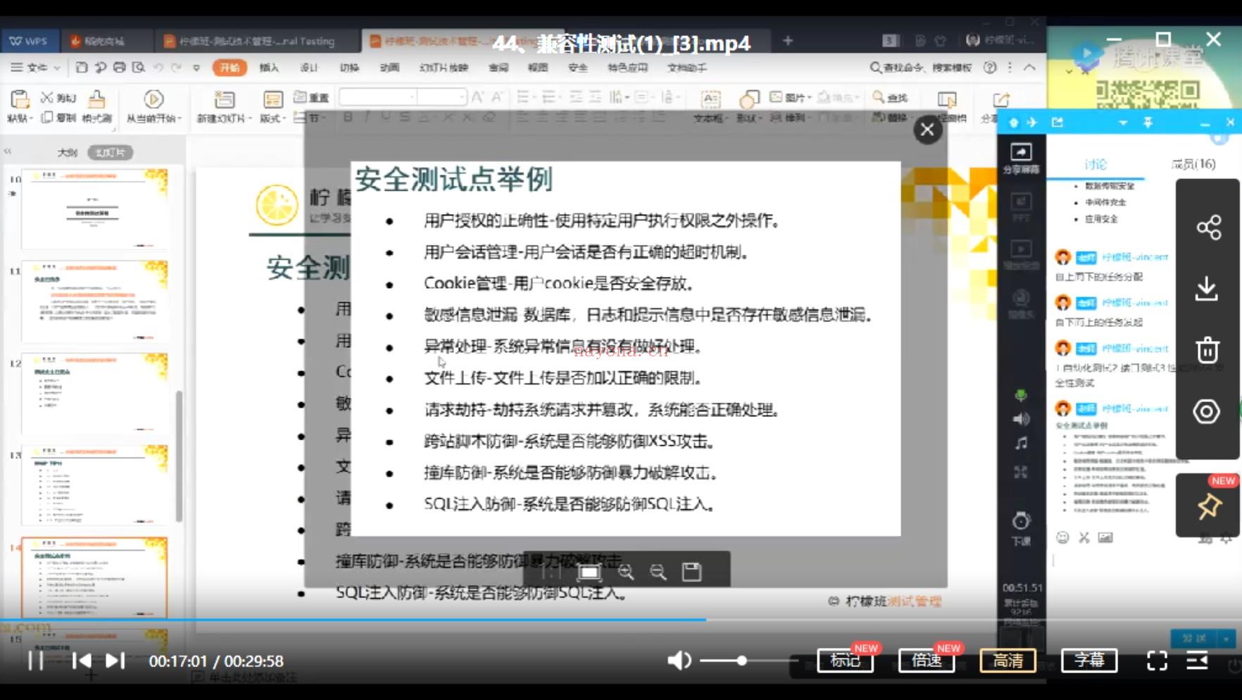Collapse the slide panel with double chevron
The width and height of the screenshot is (1242, 700).
tap(8, 151)
